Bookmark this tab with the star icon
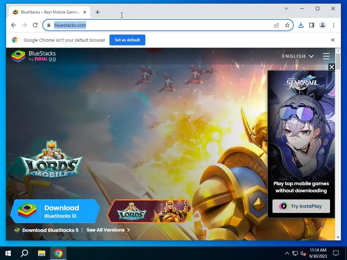The width and height of the screenshot is (347, 260). [x=287, y=25]
